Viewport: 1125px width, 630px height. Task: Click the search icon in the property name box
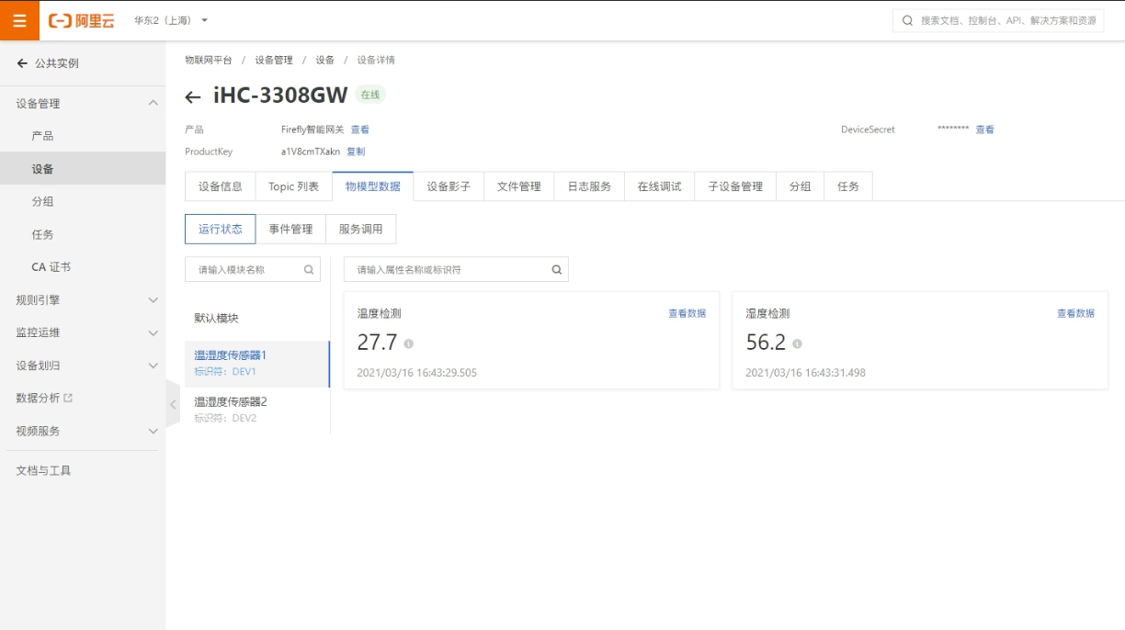(x=556, y=270)
